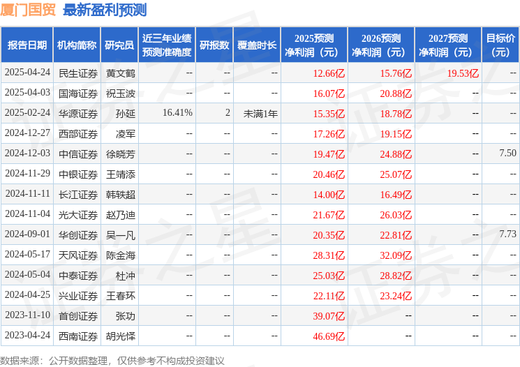Image resolution: width=520 pixels, height=367 pixels.
Task: Click analyst name 韩轶超
Action: coord(121,195)
